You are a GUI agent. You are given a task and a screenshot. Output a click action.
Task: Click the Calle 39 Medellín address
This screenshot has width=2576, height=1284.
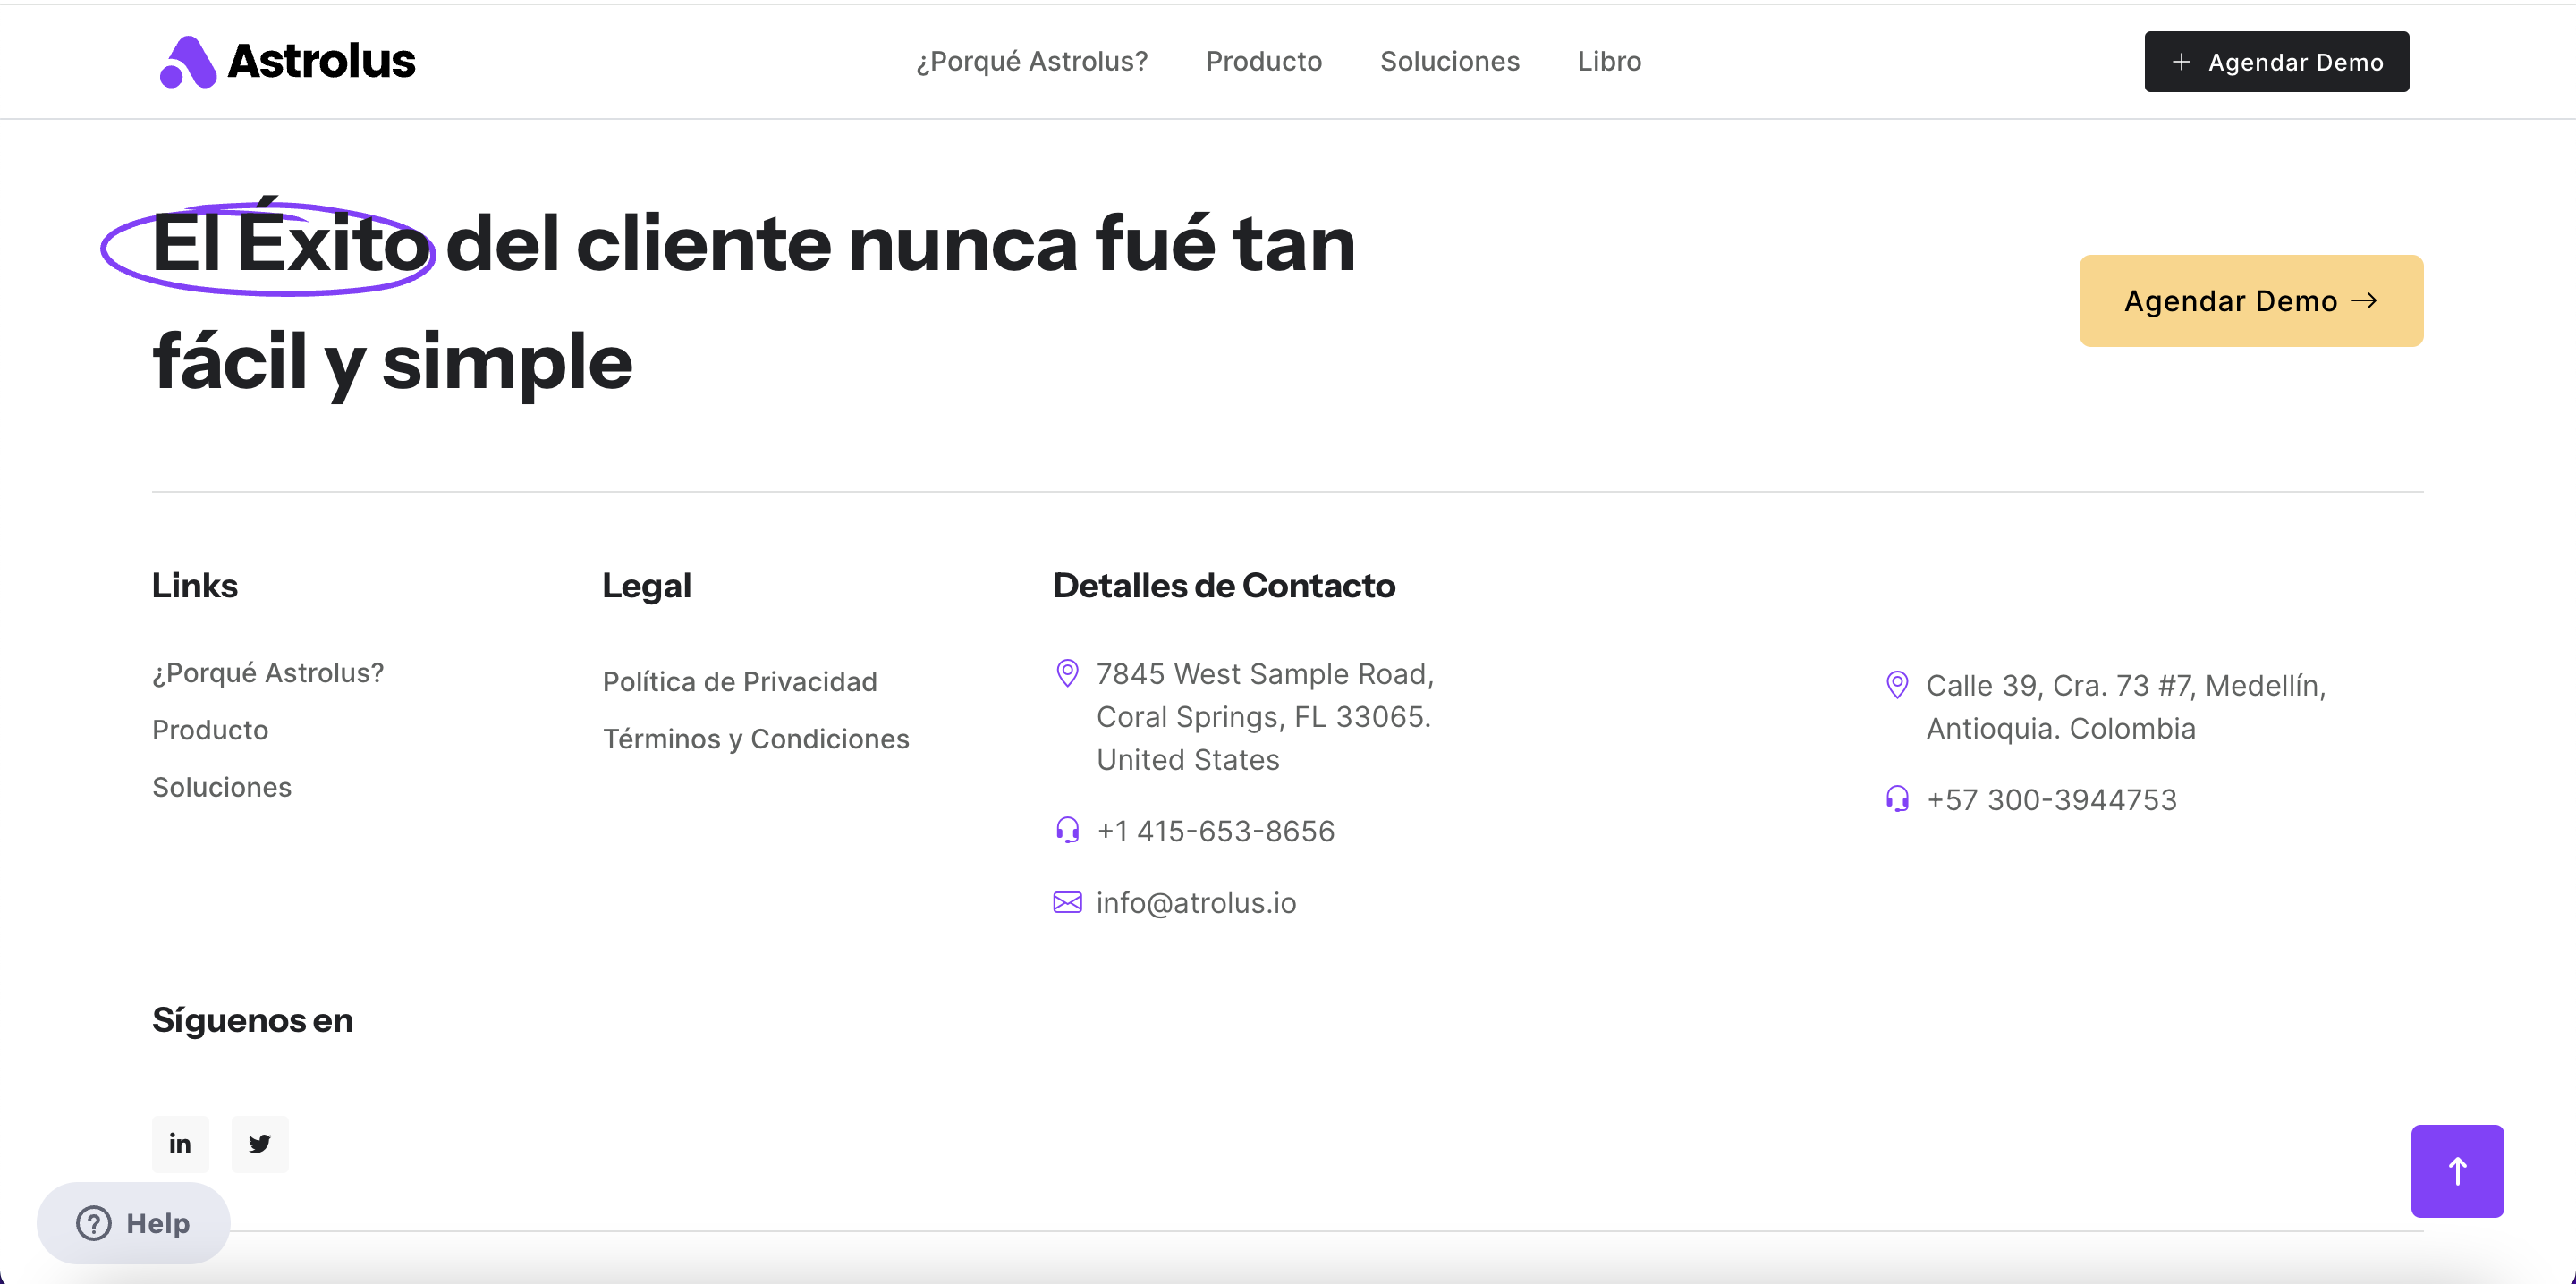click(2126, 707)
